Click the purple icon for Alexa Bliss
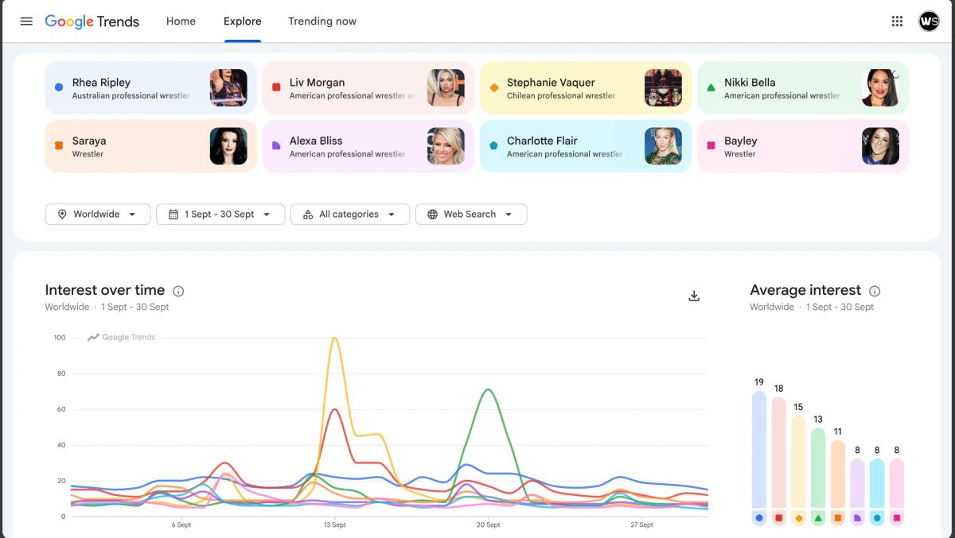Image resolution: width=955 pixels, height=538 pixels. point(276,146)
